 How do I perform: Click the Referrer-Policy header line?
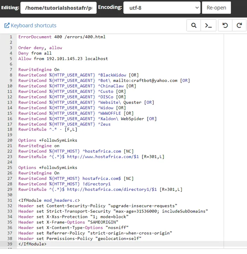click(95, 233)
